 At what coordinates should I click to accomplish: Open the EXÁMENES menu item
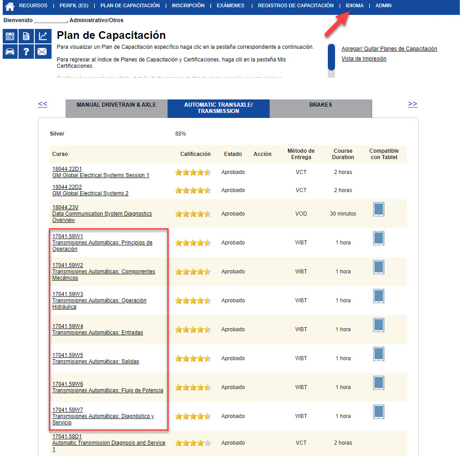pyautogui.click(x=230, y=6)
